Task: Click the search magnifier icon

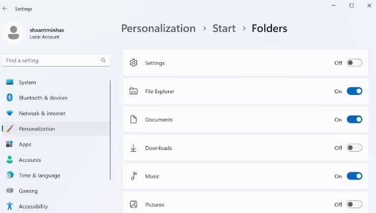Action: (103, 60)
